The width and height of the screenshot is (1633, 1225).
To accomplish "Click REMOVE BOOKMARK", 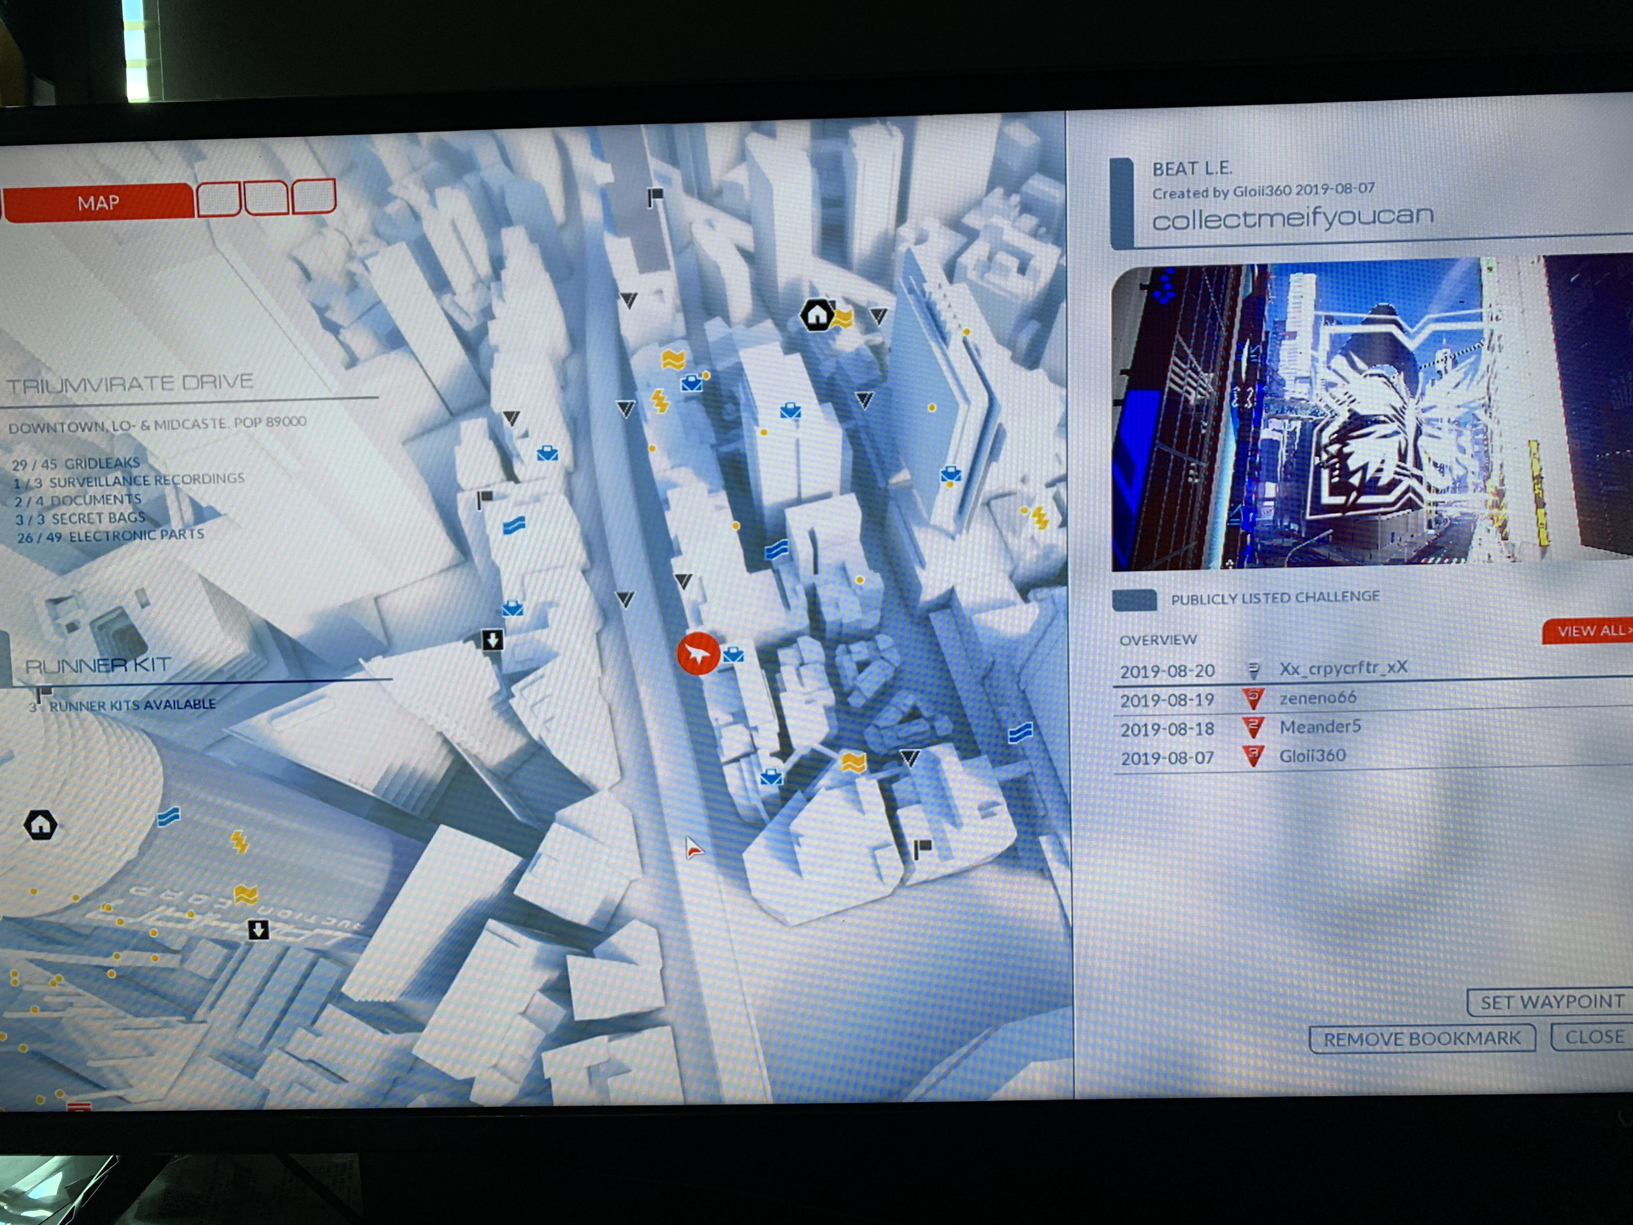I will click(1422, 1038).
